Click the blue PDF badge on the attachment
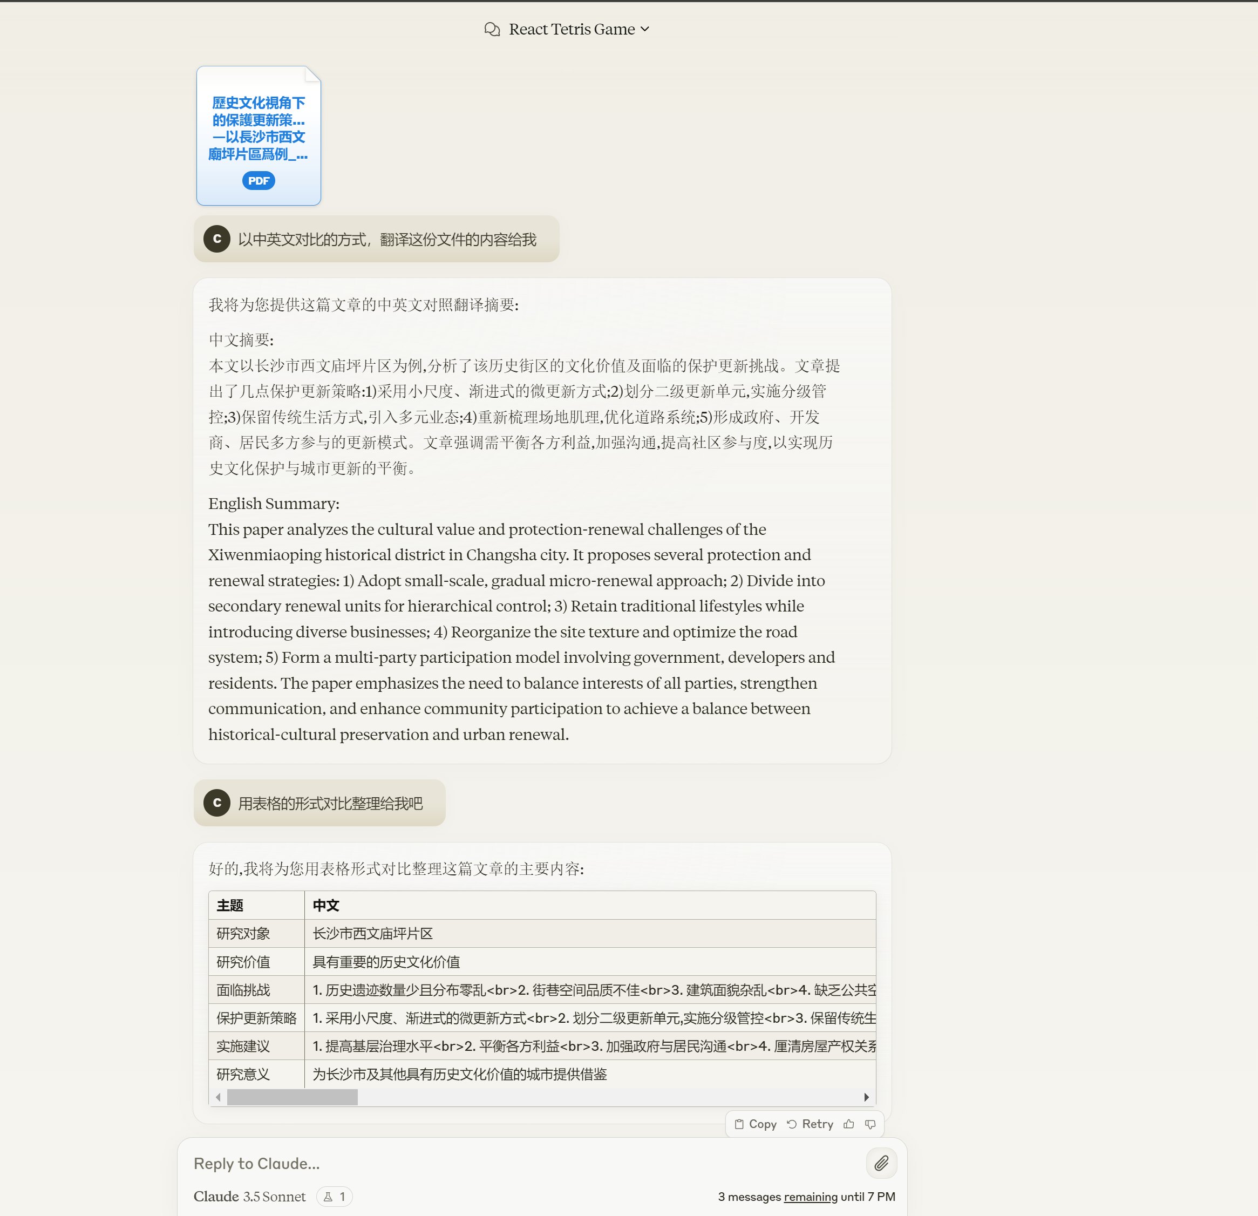 [x=258, y=181]
